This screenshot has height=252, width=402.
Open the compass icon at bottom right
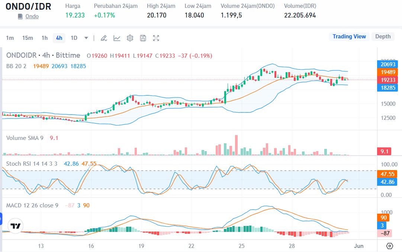coord(389,246)
